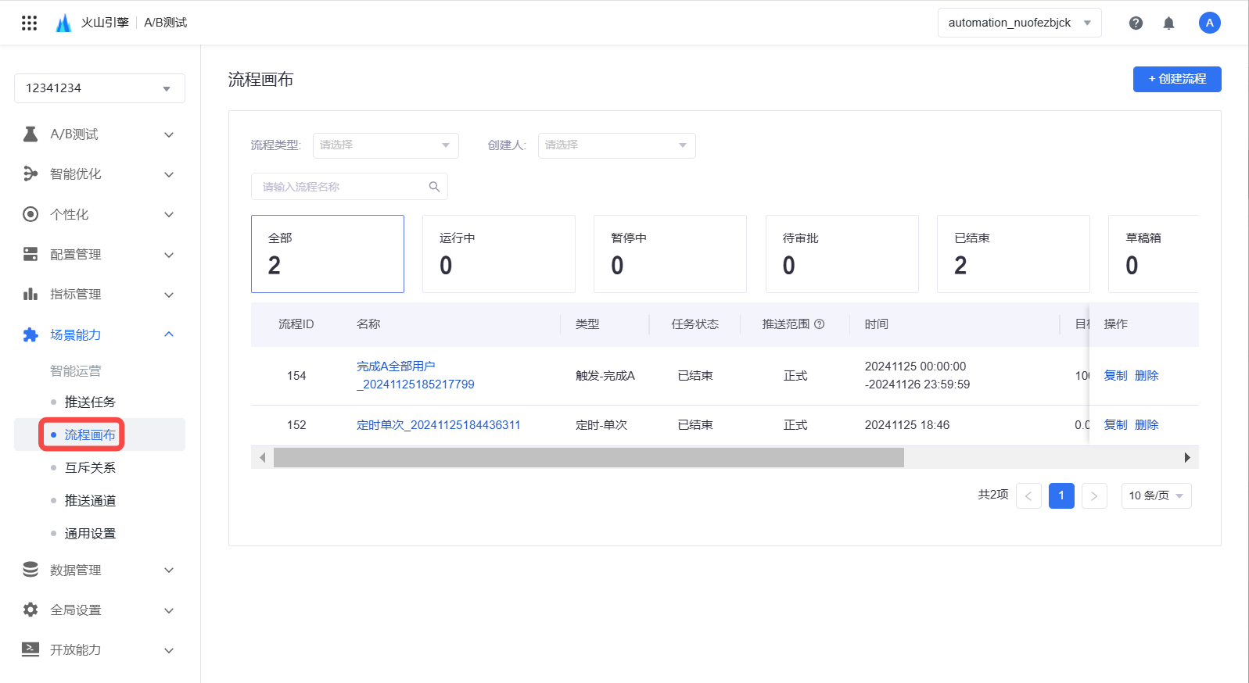Screen dimensions: 1249x683
Task: Click the 智能优化 sidebar icon
Action: (x=31, y=173)
